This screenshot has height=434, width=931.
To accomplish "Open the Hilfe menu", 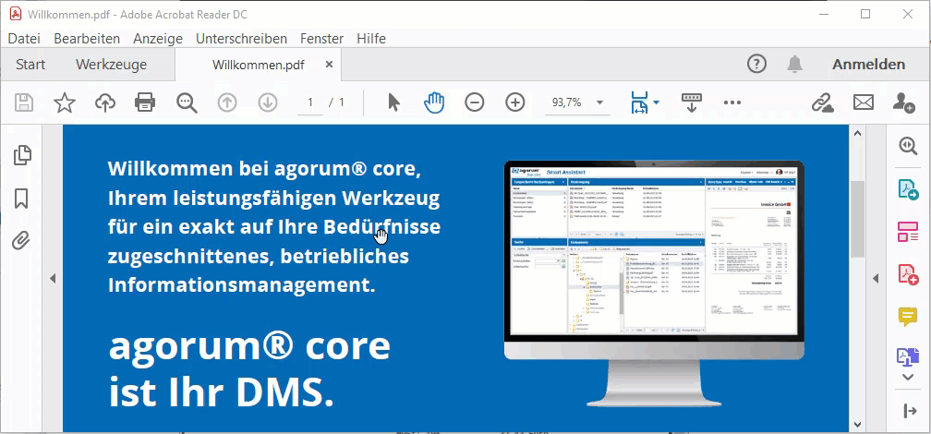I will click(x=371, y=39).
